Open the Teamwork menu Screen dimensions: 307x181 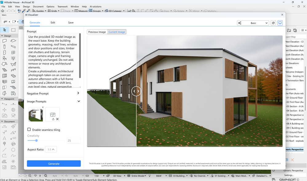tap(62, 6)
